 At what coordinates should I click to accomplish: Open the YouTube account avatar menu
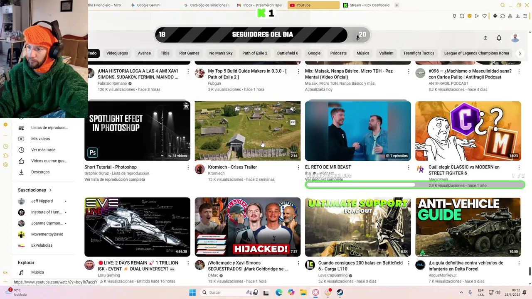tap(515, 38)
